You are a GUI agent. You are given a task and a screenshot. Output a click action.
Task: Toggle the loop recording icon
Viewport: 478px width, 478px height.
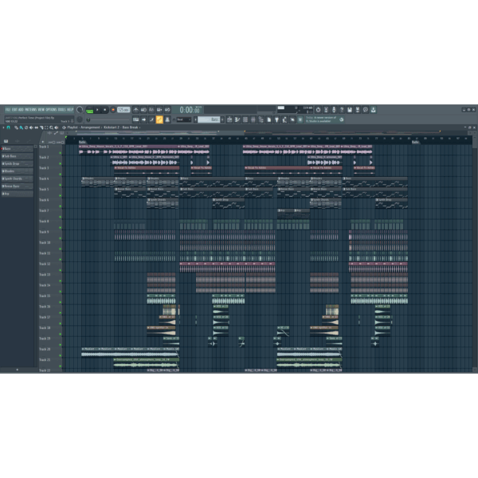(167, 110)
